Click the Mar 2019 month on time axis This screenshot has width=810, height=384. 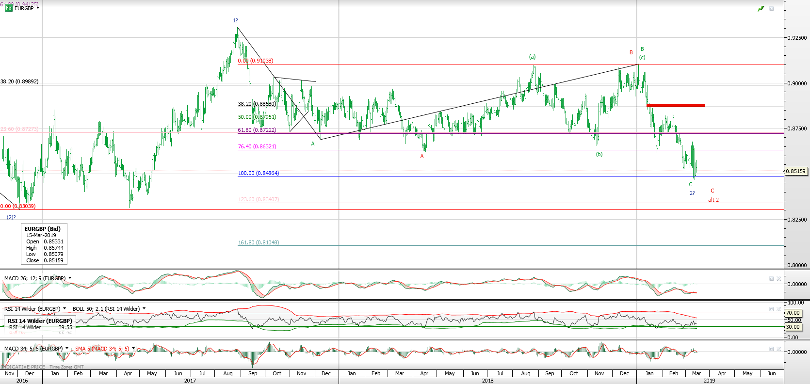point(697,373)
